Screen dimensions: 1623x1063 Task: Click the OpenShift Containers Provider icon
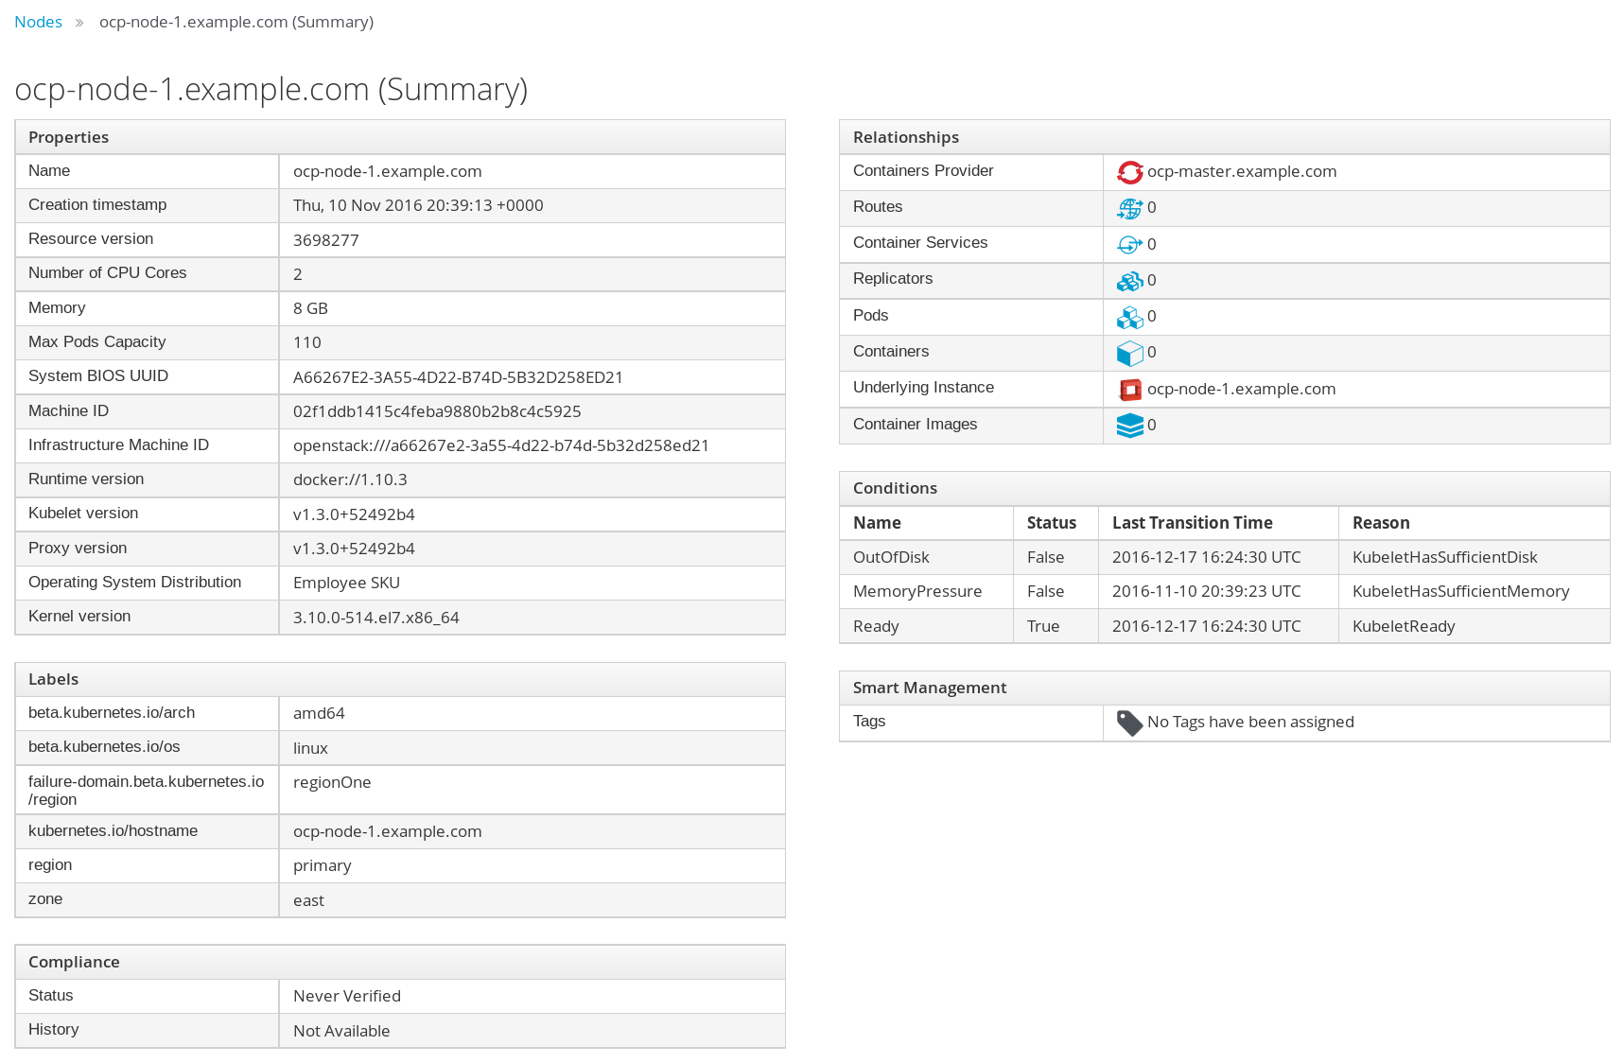pos(1130,172)
